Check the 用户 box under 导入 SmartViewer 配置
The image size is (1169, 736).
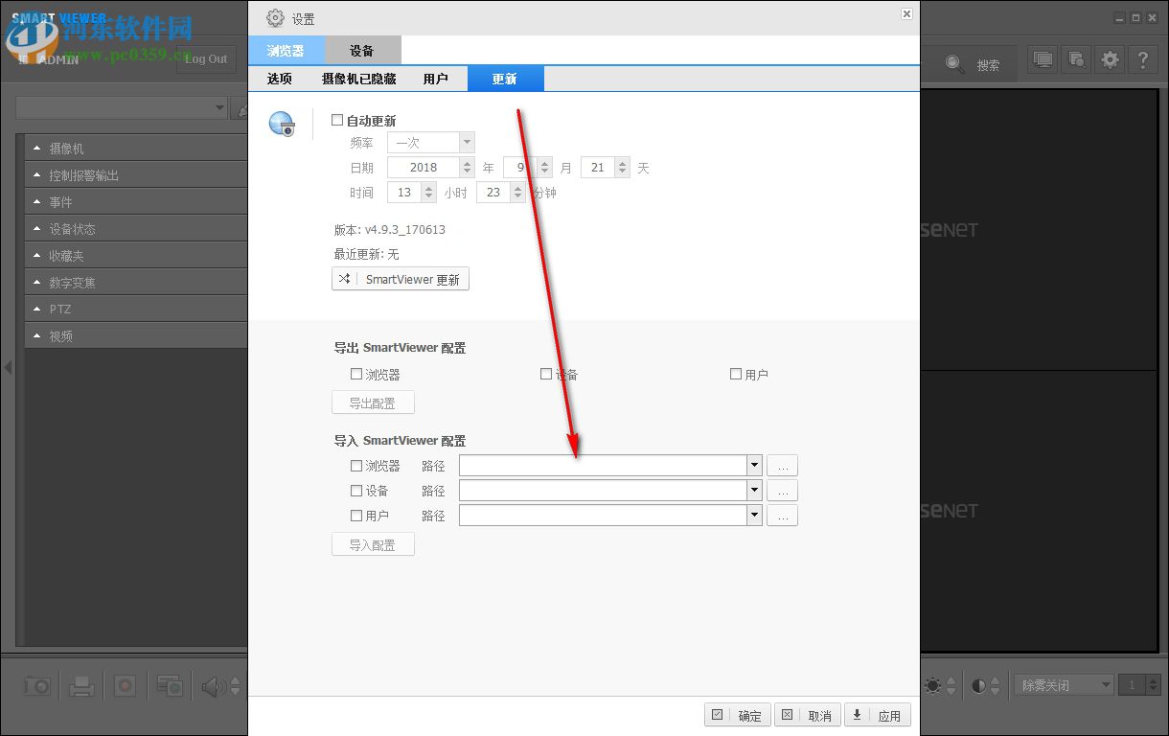(355, 515)
